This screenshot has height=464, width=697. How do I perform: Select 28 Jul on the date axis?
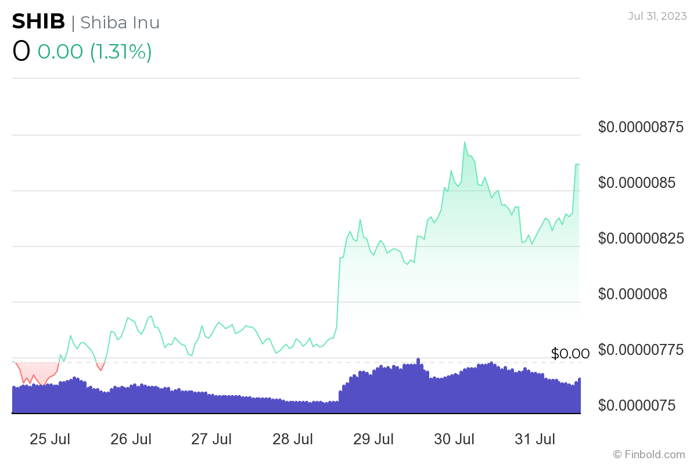(x=293, y=439)
